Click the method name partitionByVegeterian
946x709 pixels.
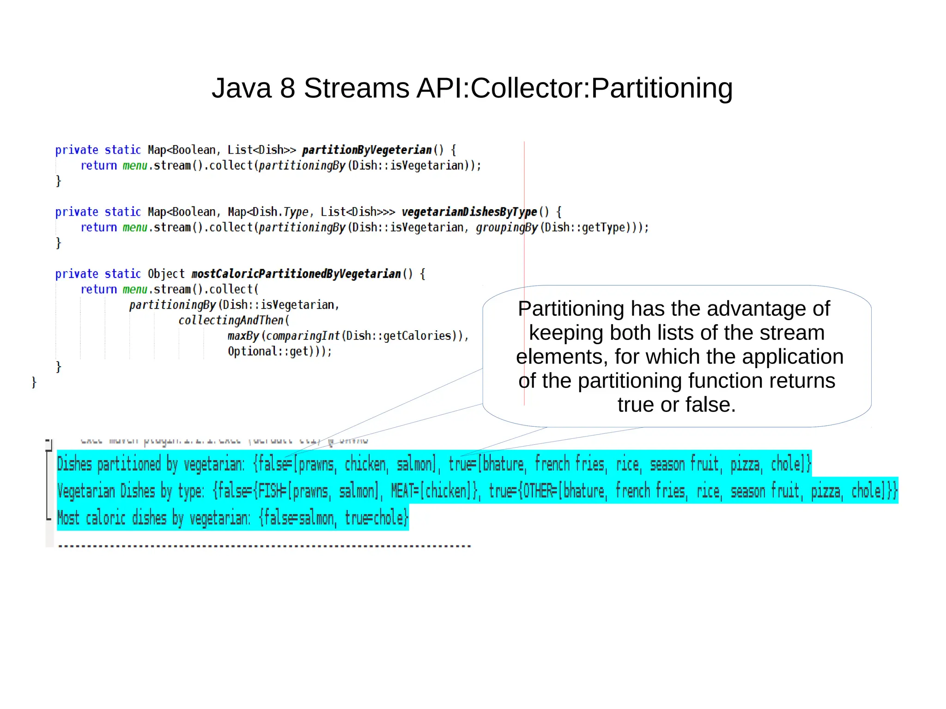pos(367,150)
